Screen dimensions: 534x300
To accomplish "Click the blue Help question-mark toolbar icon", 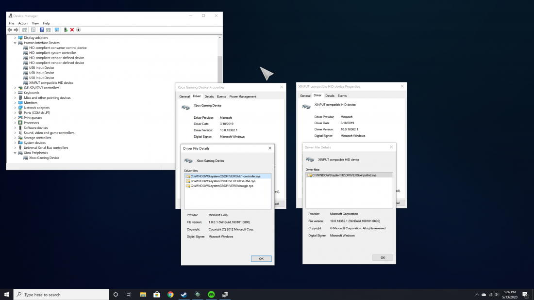I will pos(42,30).
